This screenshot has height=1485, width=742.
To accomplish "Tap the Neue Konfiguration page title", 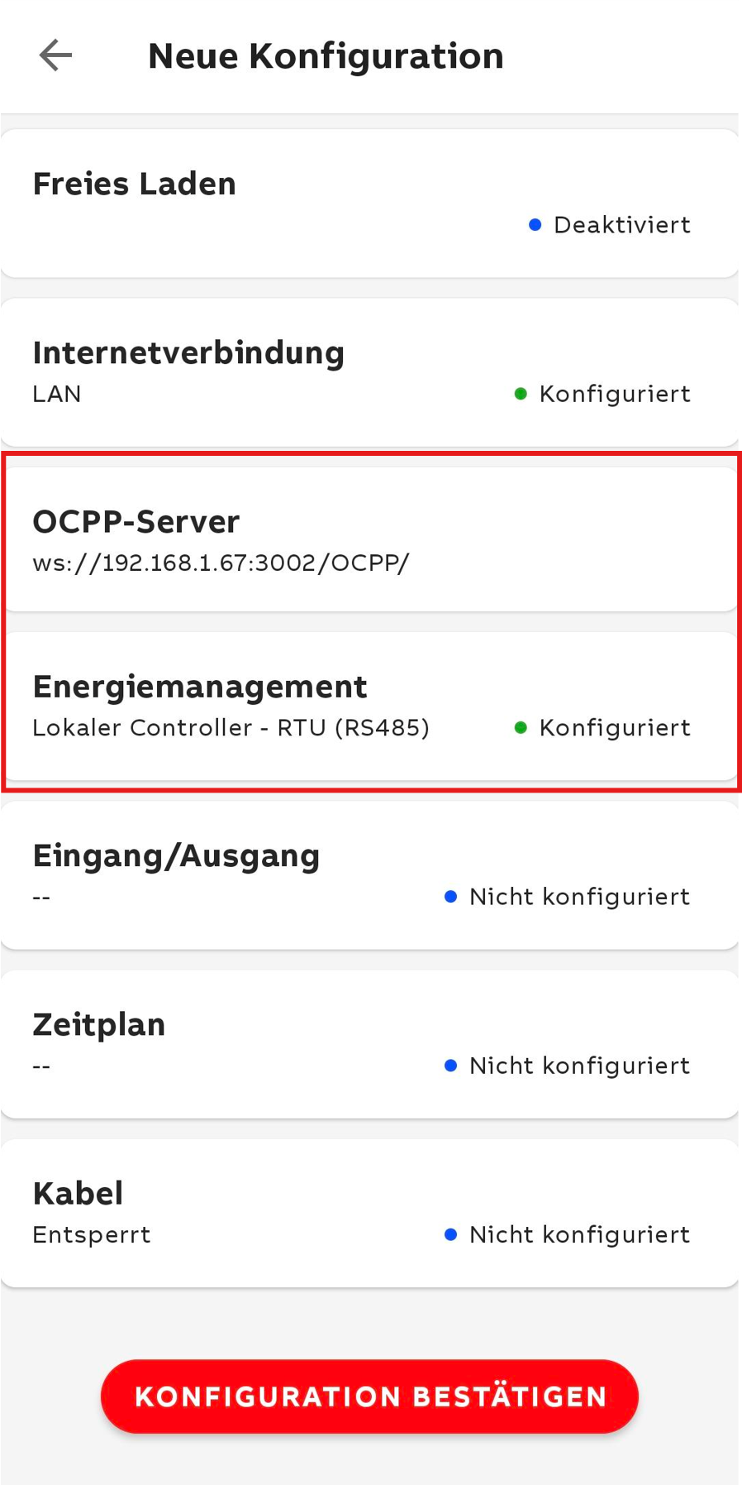I will coord(326,56).
